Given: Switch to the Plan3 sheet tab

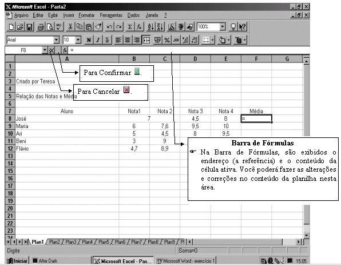Looking at the screenshot, I should pos(71,242).
